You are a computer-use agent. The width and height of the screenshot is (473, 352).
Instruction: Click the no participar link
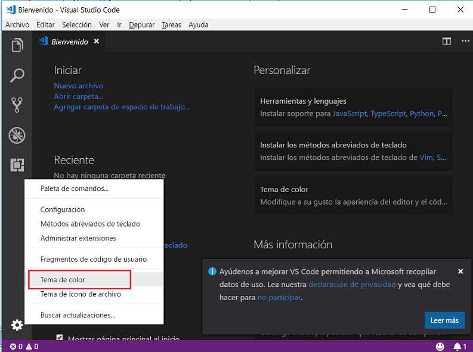pyautogui.click(x=279, y=297)
